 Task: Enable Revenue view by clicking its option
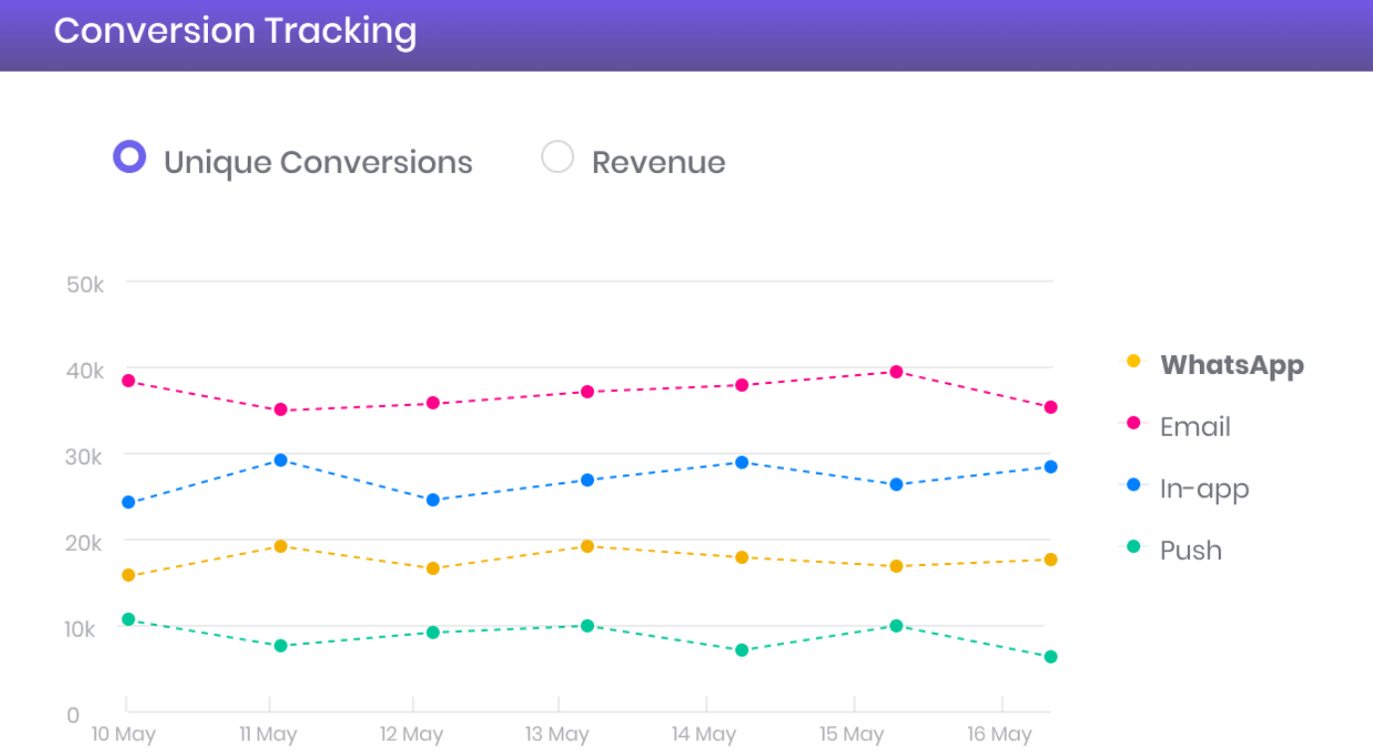tap(558, 155)
